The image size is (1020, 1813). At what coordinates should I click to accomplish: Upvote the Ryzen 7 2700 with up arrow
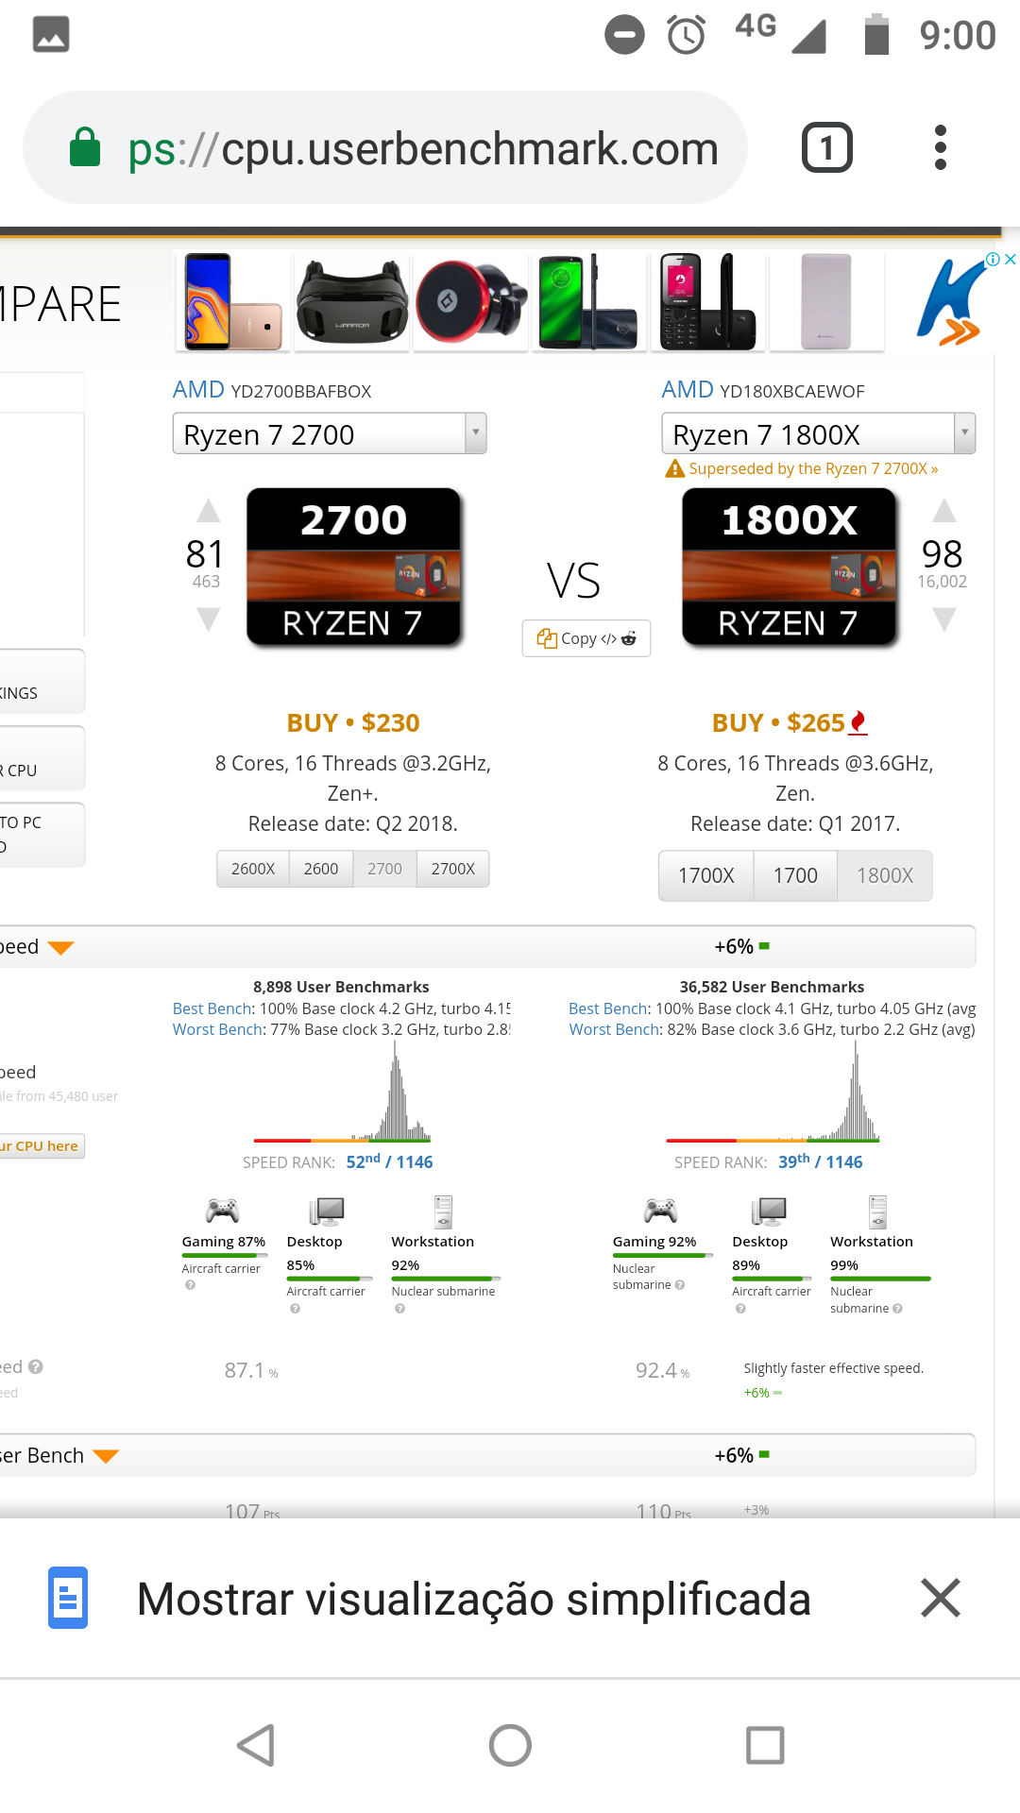pos(208,511)
